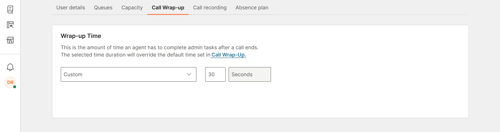Click the green online status dot
This screenshot has width=500, height=132.
(15, 87)
